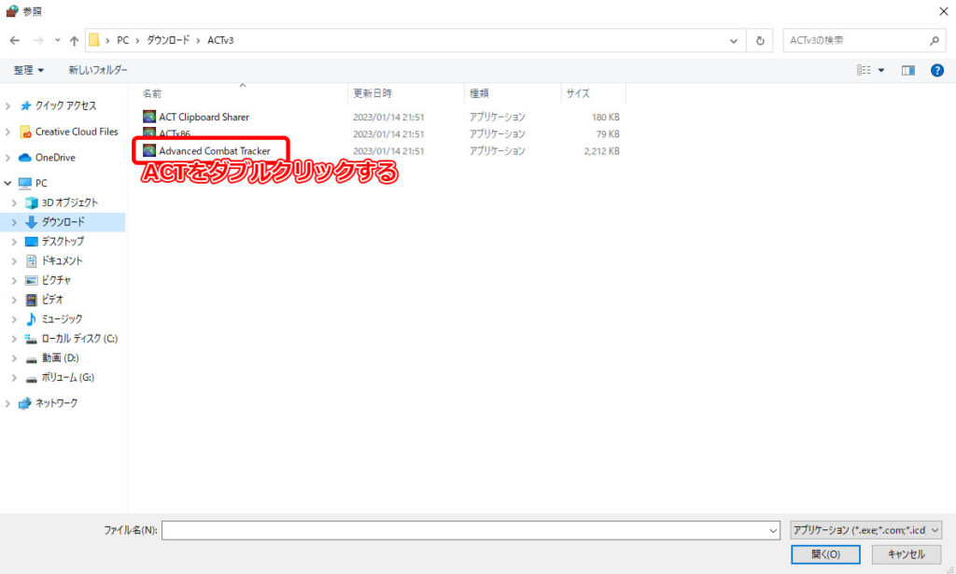Click the refresh button beside address bar

point(761,41)
